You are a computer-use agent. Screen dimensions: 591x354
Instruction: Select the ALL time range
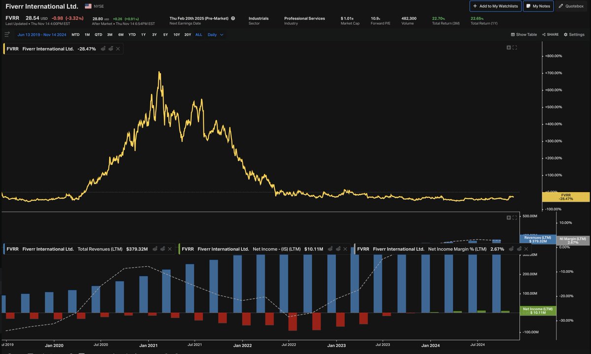tap(198, 34)
